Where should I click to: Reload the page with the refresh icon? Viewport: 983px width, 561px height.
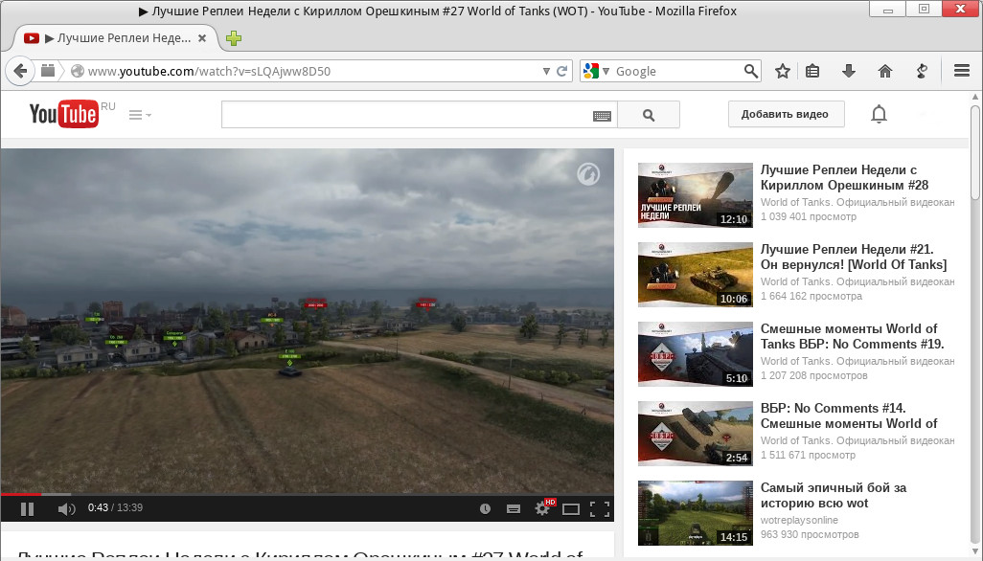561,72
